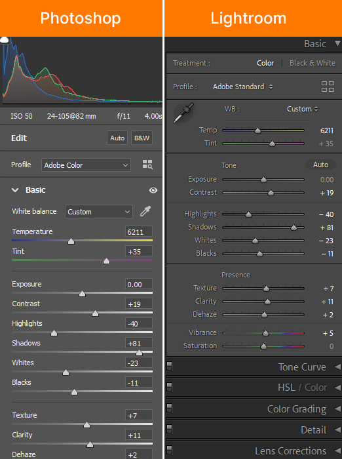
Task: Click the Photoshop Whites slider handle
Action: coord(66,372)
